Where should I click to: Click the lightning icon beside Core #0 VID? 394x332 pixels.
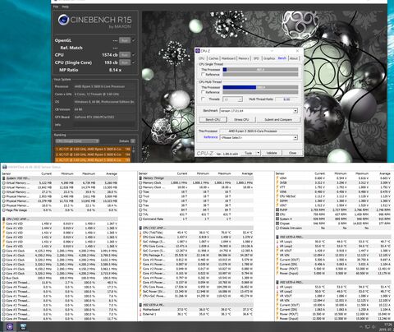pyautogui.click(x=3, y=224)
